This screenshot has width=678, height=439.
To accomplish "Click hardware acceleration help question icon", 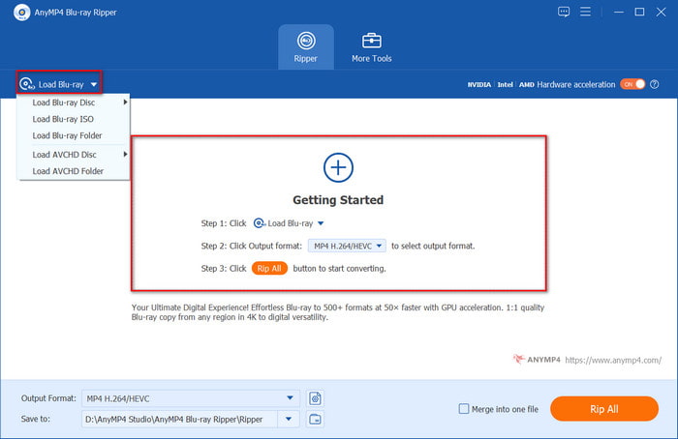I will pos(654,84).
